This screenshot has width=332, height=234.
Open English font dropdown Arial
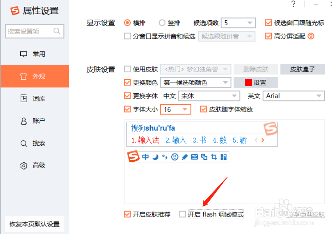pyautogui.click(x=294, y=96)
